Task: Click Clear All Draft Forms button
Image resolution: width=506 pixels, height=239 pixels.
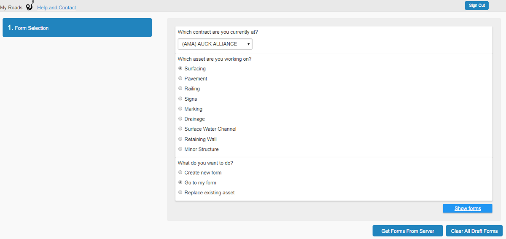Action: 474,231
